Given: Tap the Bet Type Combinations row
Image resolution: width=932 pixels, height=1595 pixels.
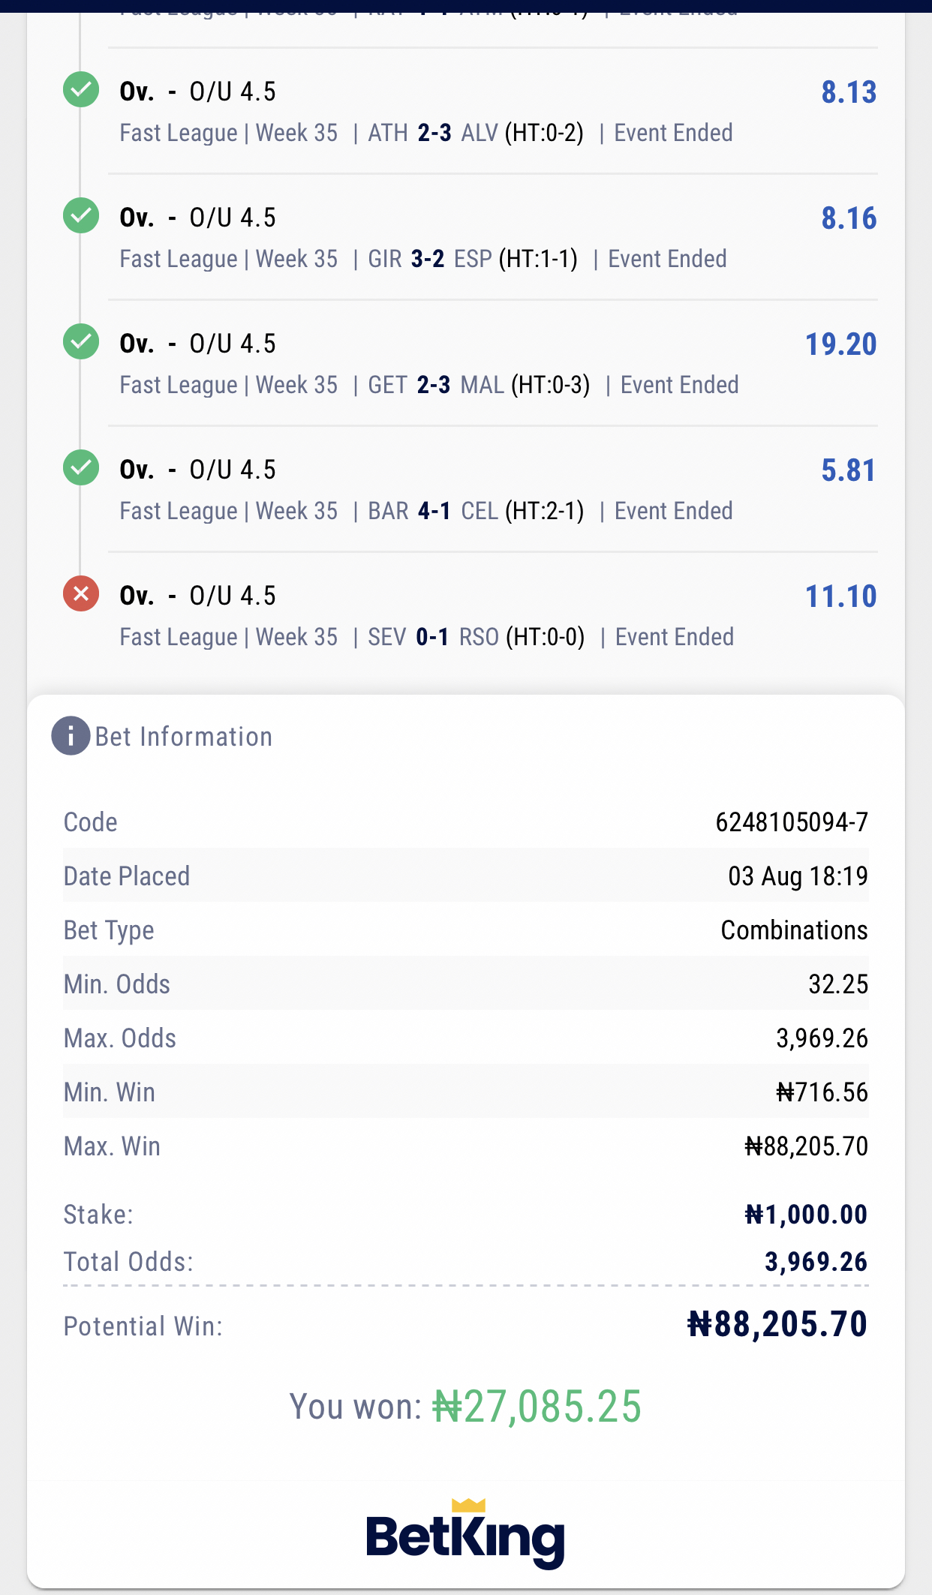Looking at the screenshot, I should [x=466, y=930].
